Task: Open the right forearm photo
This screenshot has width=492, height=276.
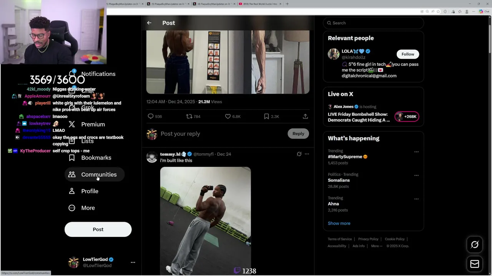Action: (x=269, y=62)
